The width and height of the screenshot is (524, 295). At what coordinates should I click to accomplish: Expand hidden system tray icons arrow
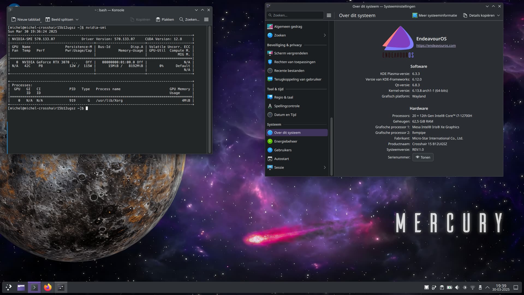click(x=487, y=287)
